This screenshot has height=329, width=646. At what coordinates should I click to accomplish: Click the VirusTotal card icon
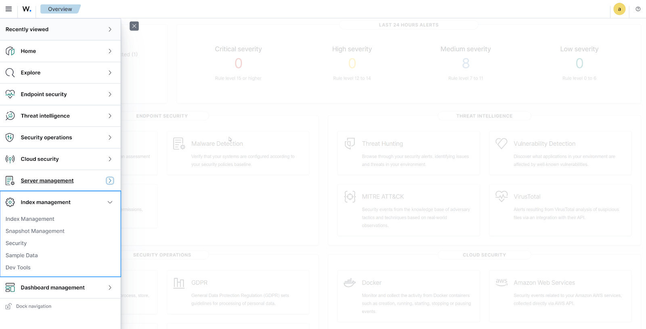tap(501, 196)
